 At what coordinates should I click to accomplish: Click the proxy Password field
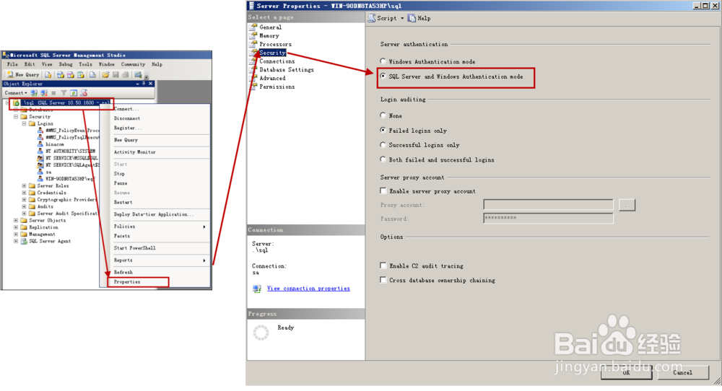[x=548, y=218]
